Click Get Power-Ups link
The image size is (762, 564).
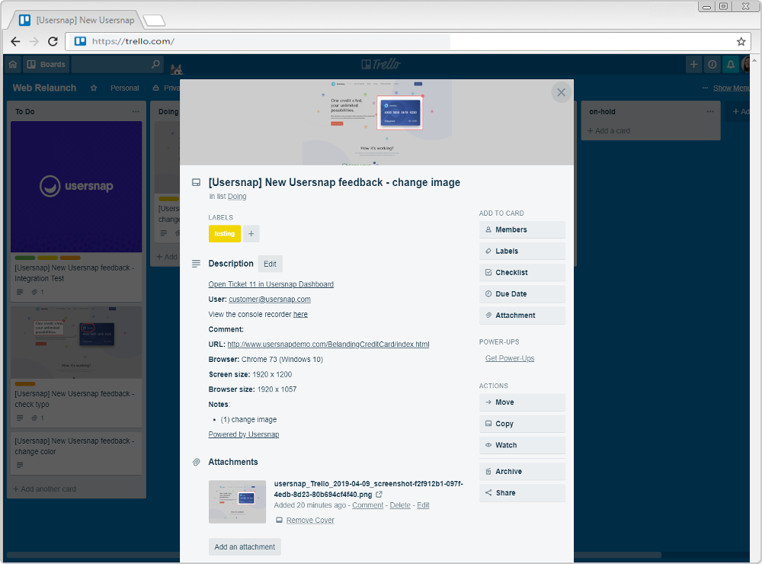click(509, 358)
